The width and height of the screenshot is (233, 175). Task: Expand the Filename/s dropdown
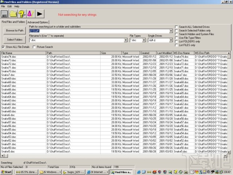click(126, 40)
